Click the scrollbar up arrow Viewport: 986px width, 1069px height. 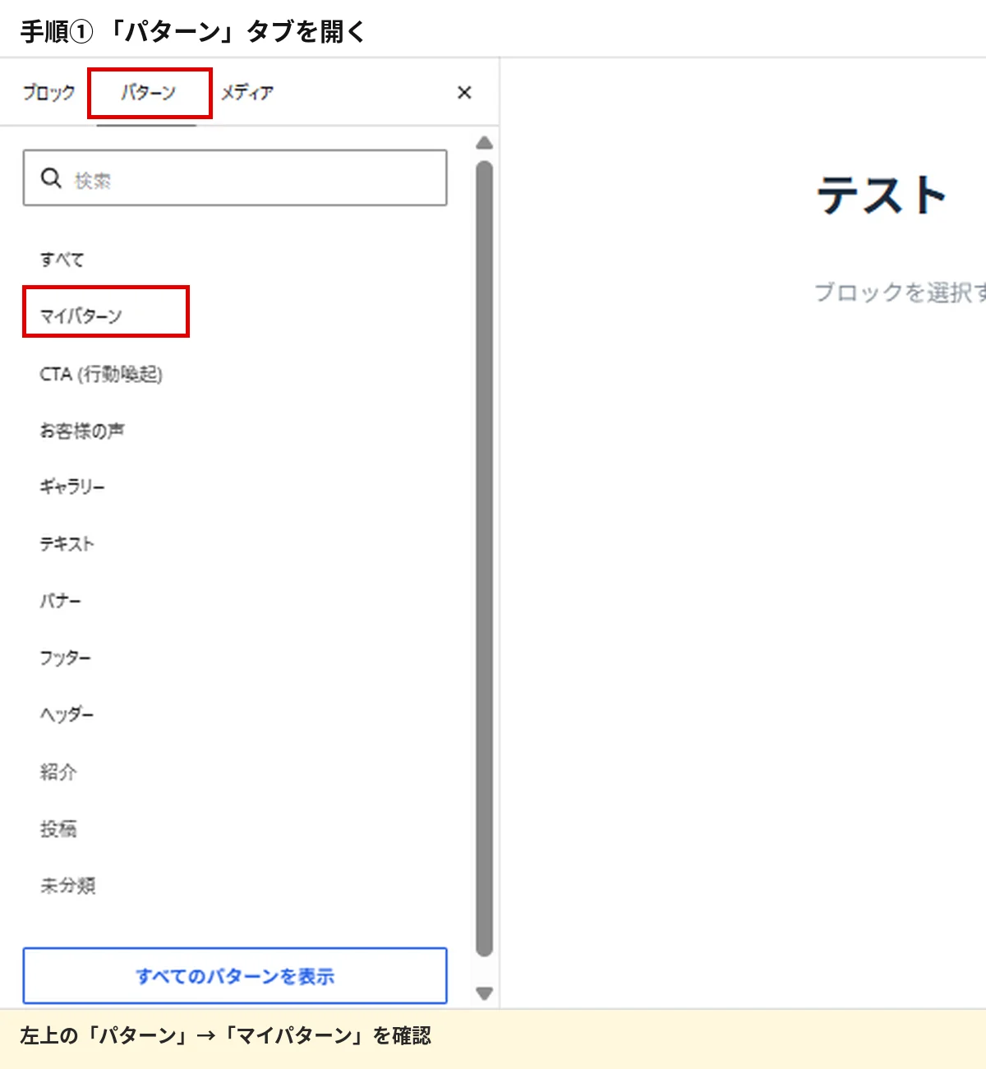485,143
